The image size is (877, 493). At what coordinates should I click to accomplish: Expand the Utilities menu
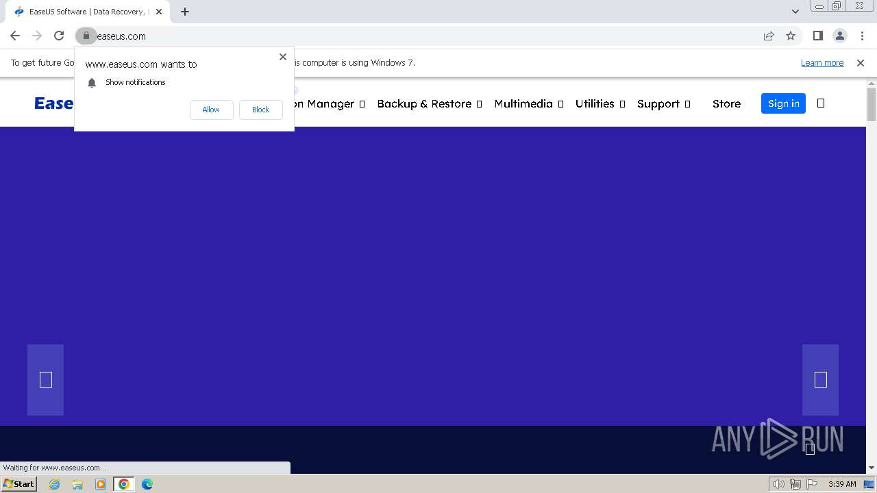(600, 104)
